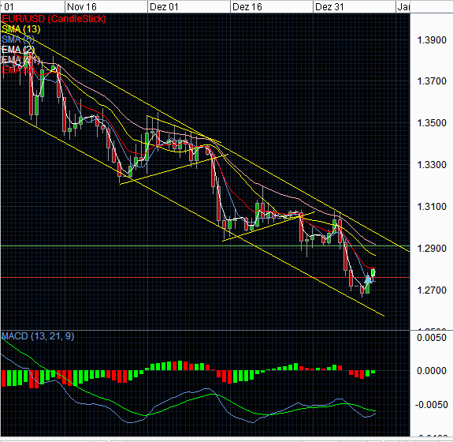
Task: Click the Dez 31 date label
Action: tap(329, 6)
